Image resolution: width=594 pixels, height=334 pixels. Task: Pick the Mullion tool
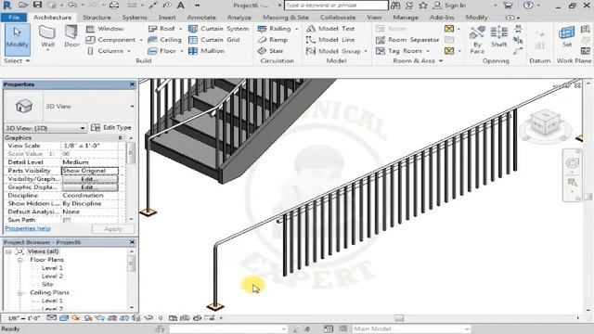(x=206, y=51)
